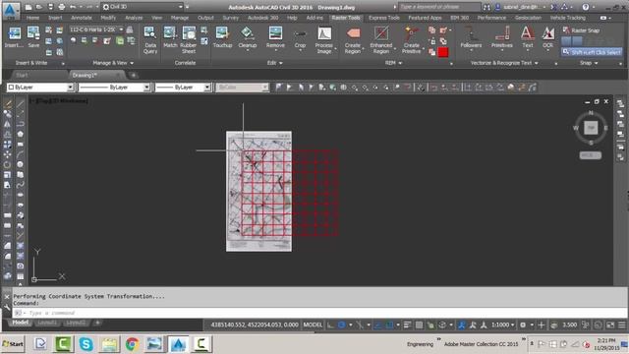The height and width of the screenshot is (354, 629).
Task: Click the Primitives vectorize tool
Action: click(x=502, y=37)
